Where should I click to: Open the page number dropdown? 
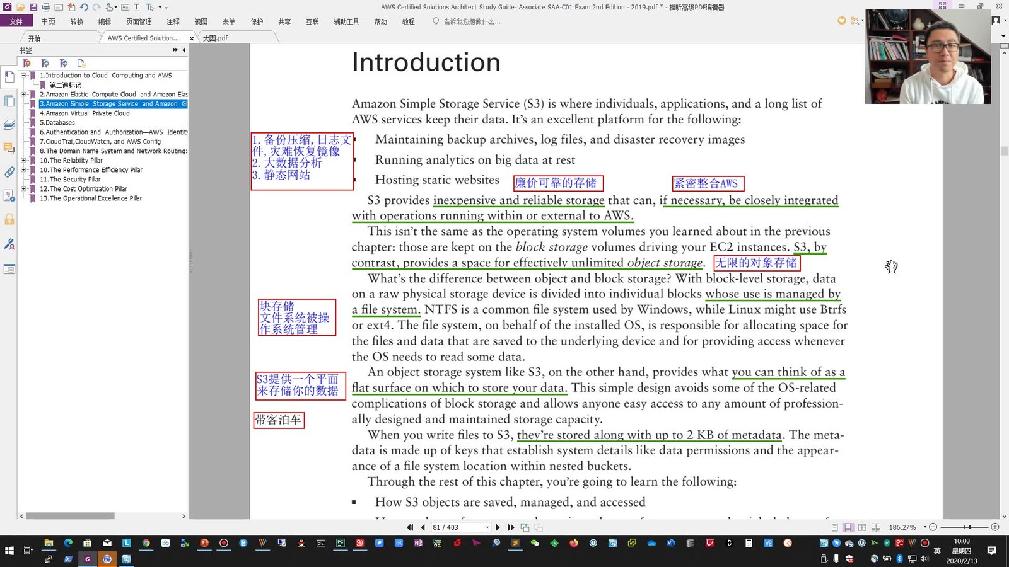(487, 527)
